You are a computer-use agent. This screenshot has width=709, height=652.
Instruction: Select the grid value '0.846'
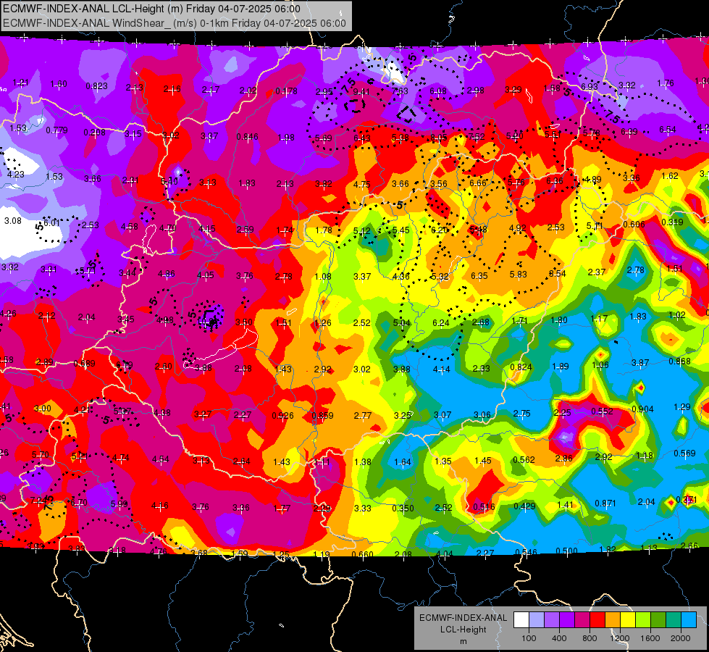point(248,137)
